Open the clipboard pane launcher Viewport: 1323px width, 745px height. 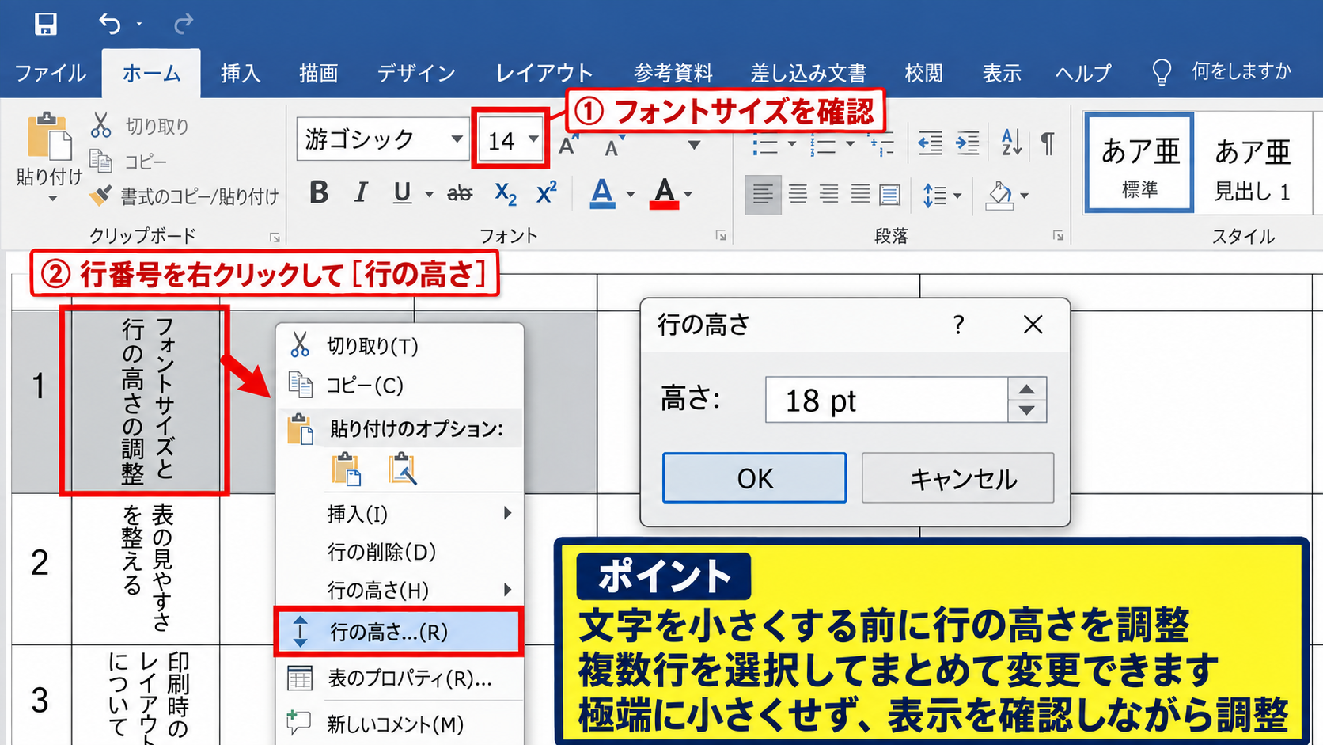[x=275, y=237]
